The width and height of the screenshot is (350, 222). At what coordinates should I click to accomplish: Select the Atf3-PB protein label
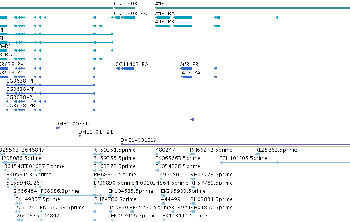point(189,65)
